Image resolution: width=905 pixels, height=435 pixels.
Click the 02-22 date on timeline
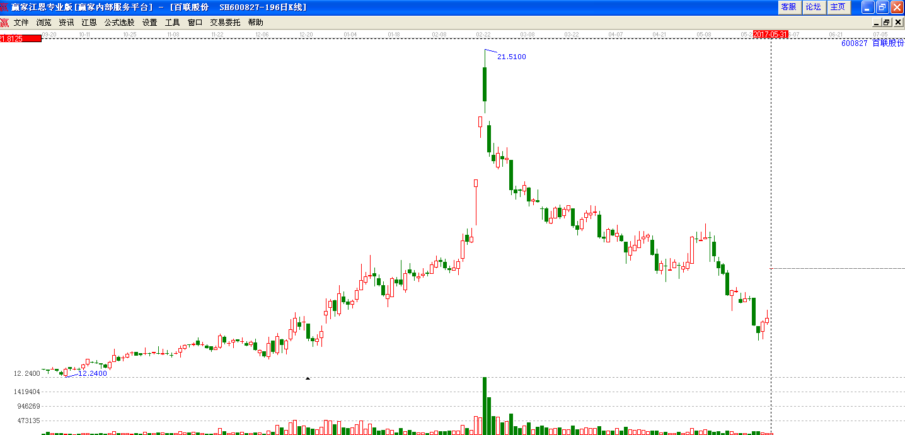coord(483,34)
